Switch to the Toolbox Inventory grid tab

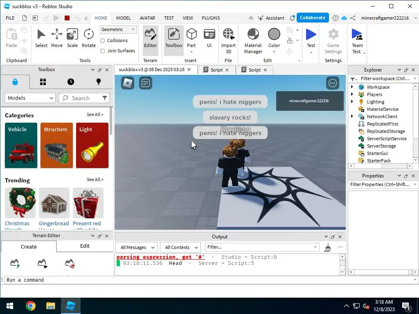tap(43, 82)
